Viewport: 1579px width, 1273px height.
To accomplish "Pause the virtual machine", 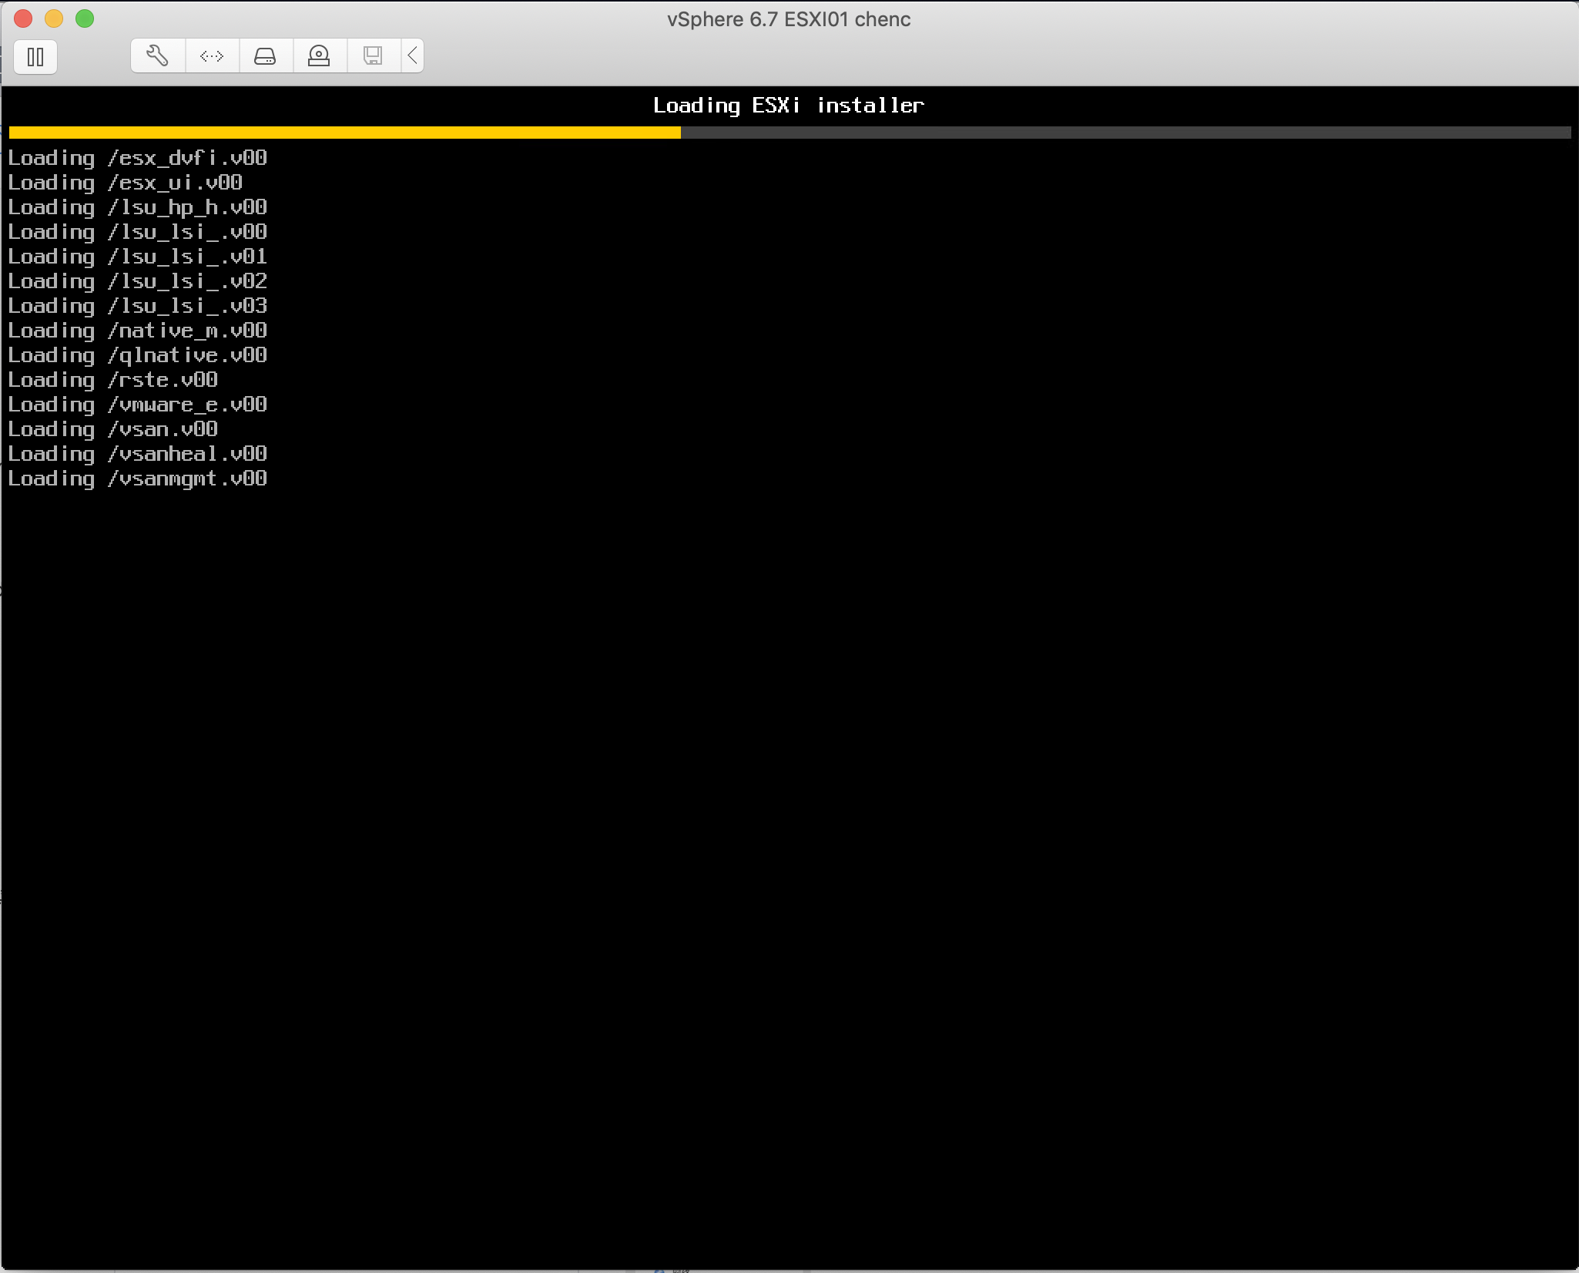I will (35, 56).
